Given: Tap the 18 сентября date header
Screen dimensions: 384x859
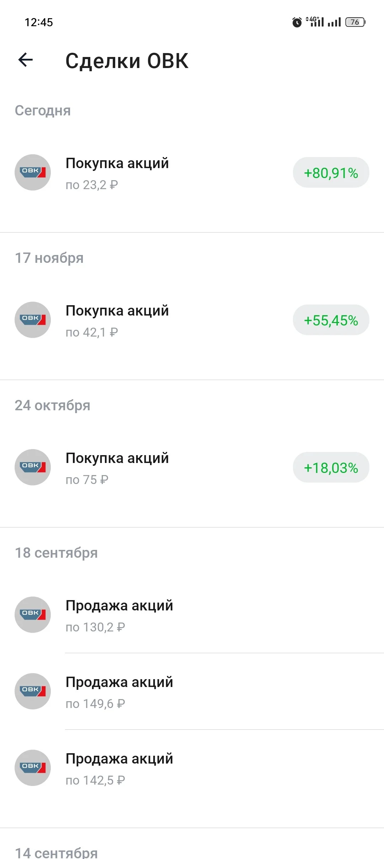Looking at the screenshot, I should click(x=56, y=553).
